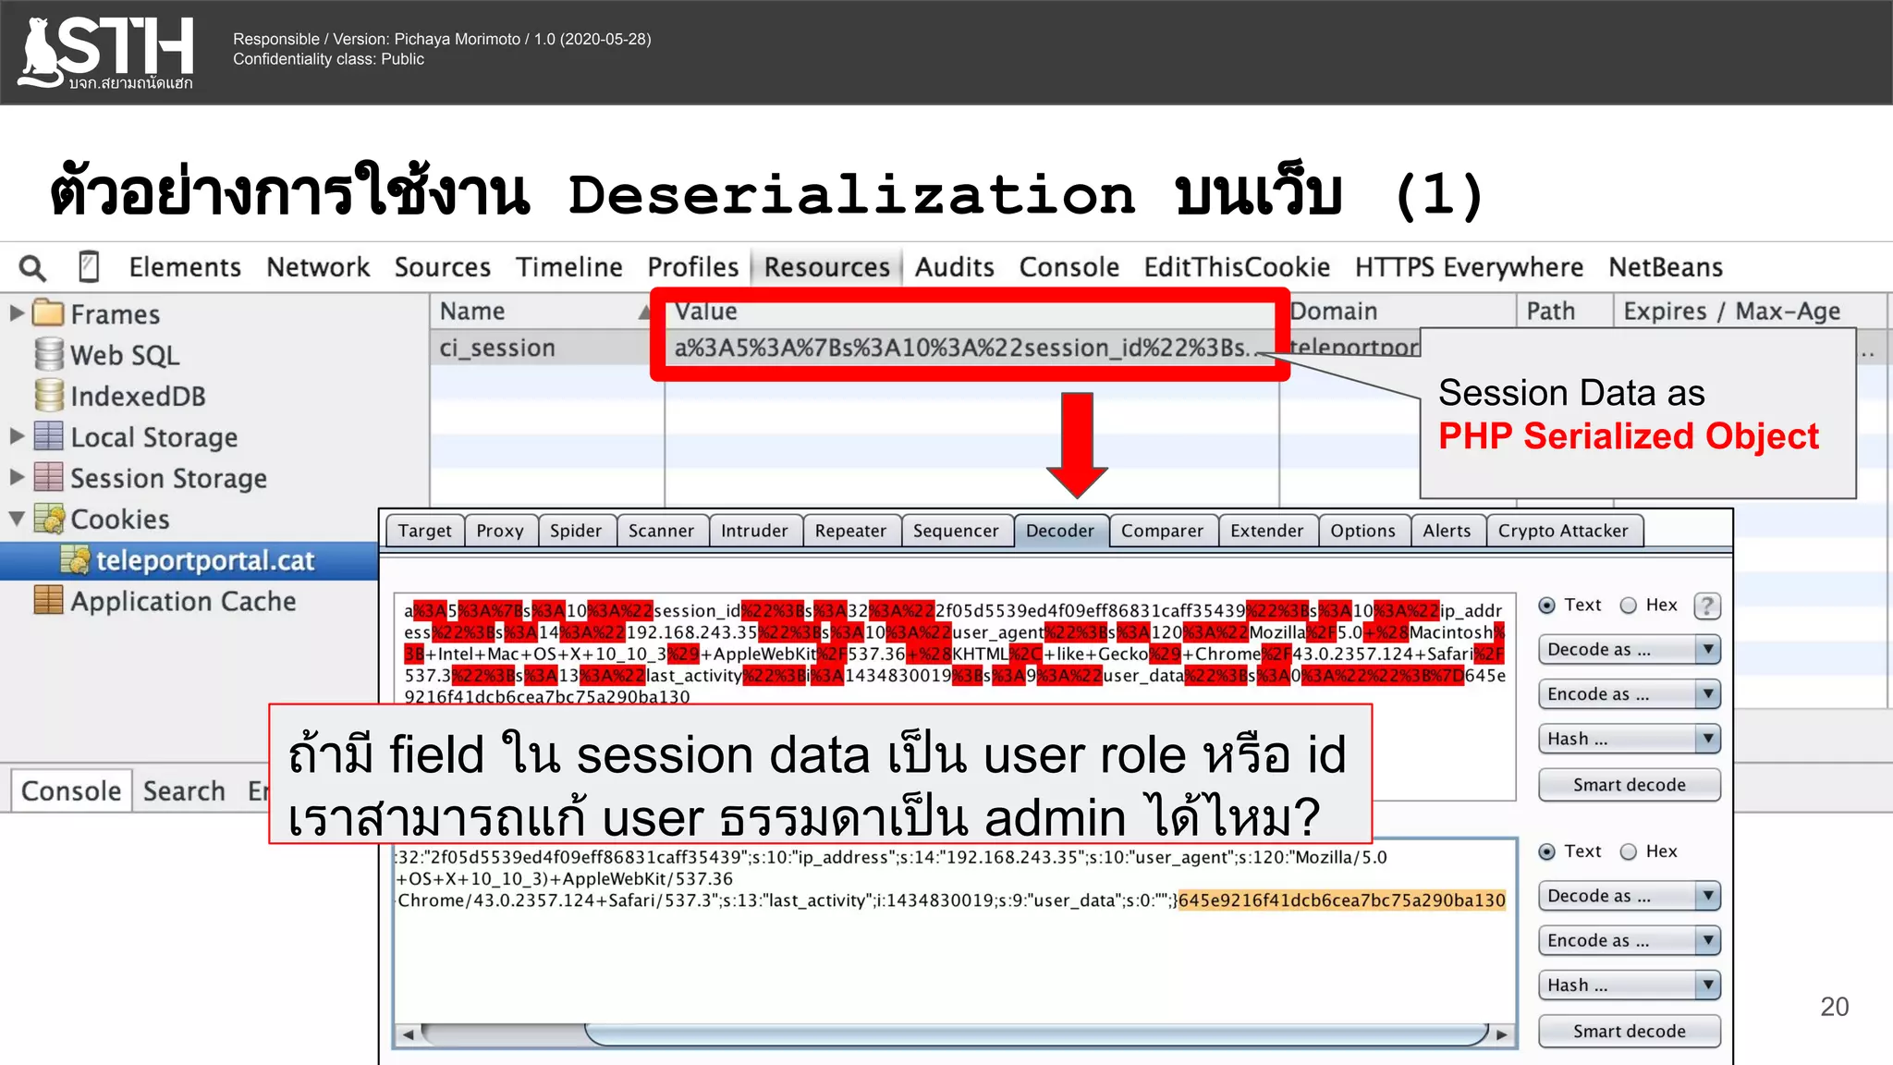Open the Timeline tab
The height and width of the screenshot is (1065, 1893).
[569, 267]
